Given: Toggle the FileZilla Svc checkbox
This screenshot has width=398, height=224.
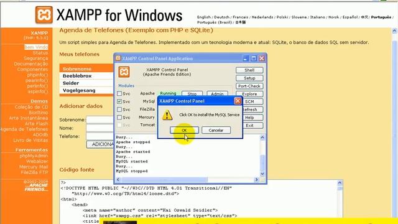Looking at the screenshot, I should (119, 110).
